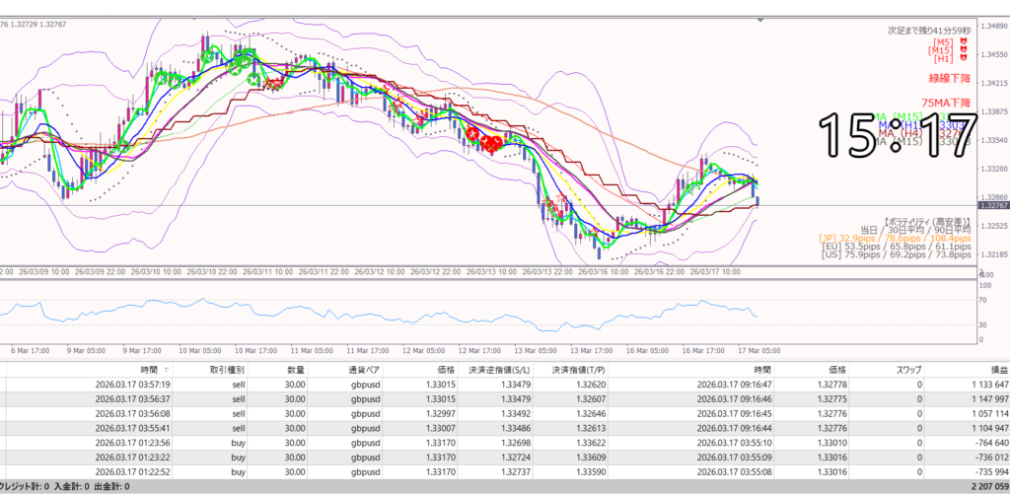The width and height of the screenshot is (1010, 496).
Task: Click the red face icon beside H1
Action: [962, 59]
